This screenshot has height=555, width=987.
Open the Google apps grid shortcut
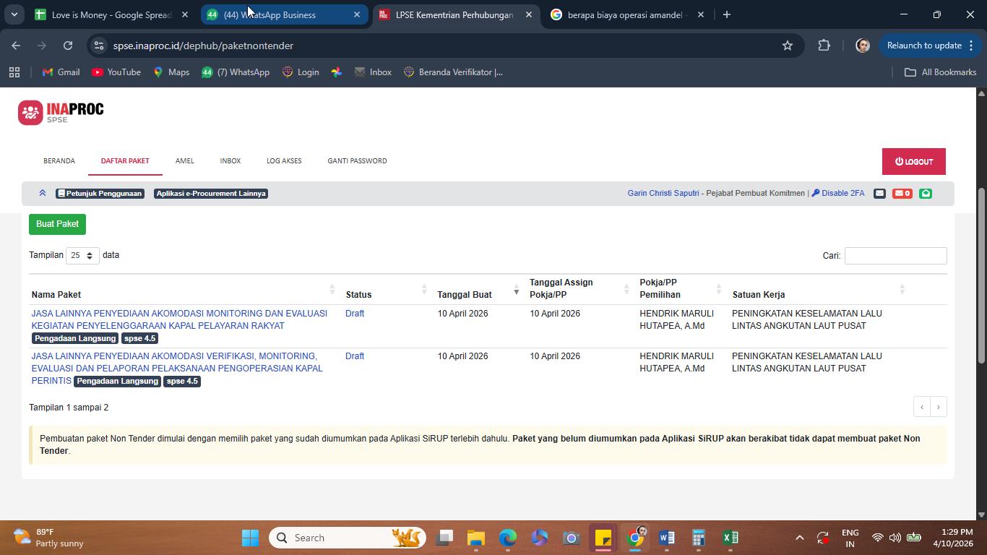click(14, 72)
